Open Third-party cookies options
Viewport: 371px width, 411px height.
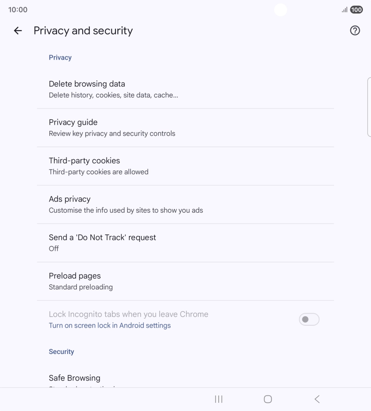tap(185, 166)
